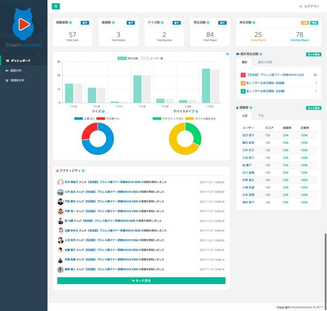Open the help icon beside デバイスタイプ heading
Screen dimensions: 327x311
(x=196, y=112)
